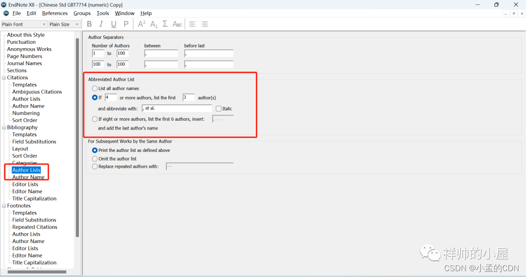Screen dimensions: 526x277
Task: Open 'Author Name' under Bibliography
Action: (28, 177)
